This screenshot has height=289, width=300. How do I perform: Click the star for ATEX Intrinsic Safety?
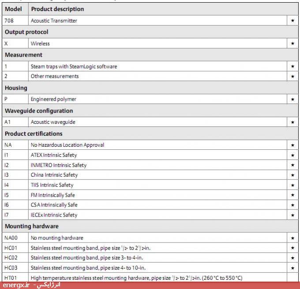coord(292,155)
